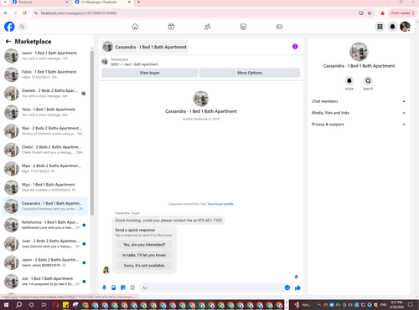Click the browser address bar URL
The height and width of the screenshot is (310, 419).
click(x=79, y=13)
